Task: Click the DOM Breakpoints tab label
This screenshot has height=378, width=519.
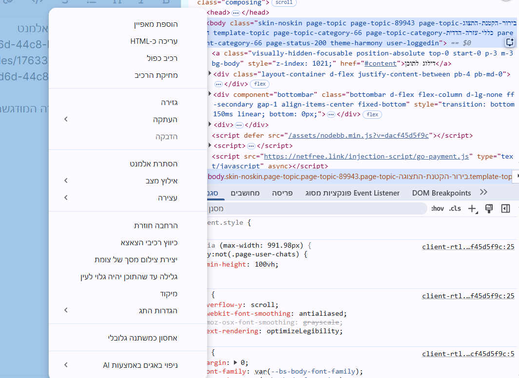Action: click(x=441, y=193)
